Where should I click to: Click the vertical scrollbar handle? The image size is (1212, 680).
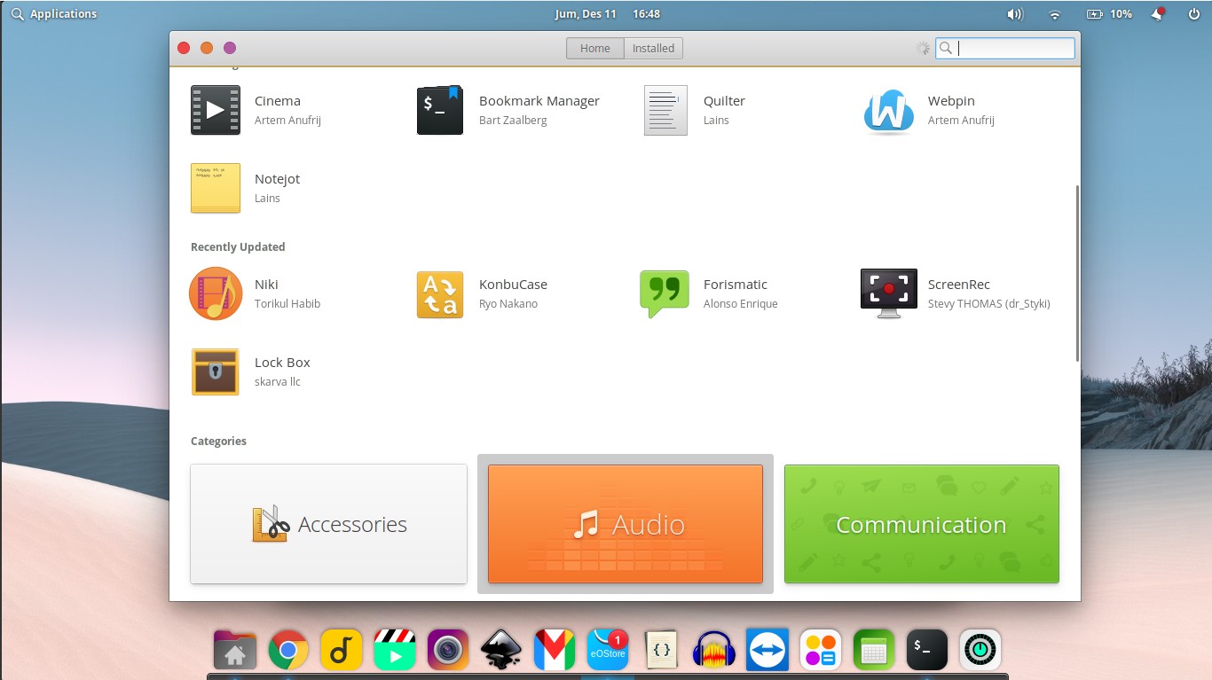tap(1077, 273)
